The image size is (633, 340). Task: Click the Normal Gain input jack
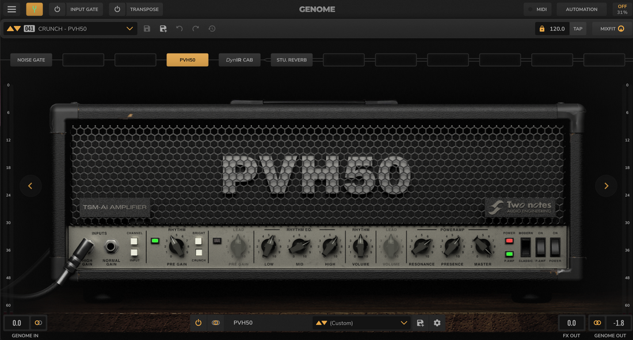point(111,246)
